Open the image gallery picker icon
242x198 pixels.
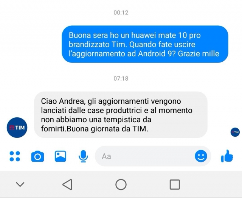point(60,156)
